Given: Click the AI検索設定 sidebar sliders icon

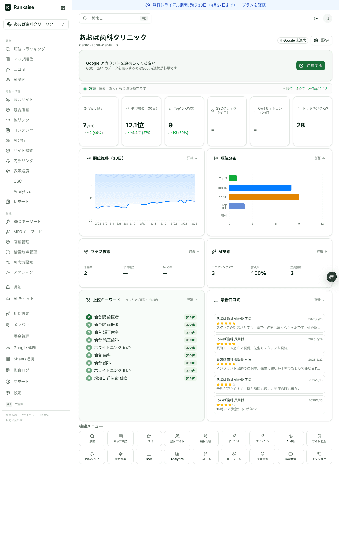Looking at the screenshot, I should click(8, 262).
